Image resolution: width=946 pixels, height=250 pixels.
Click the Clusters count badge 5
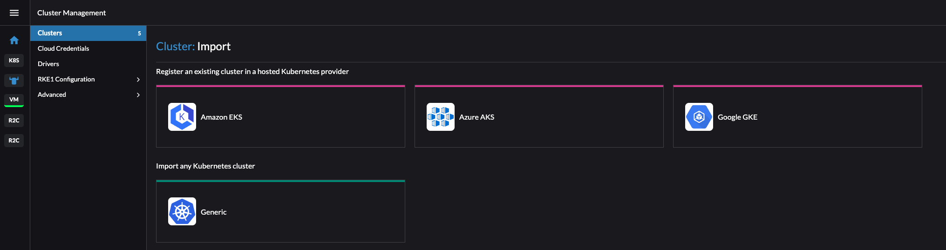pyautogui.click(x=139, y=34)
